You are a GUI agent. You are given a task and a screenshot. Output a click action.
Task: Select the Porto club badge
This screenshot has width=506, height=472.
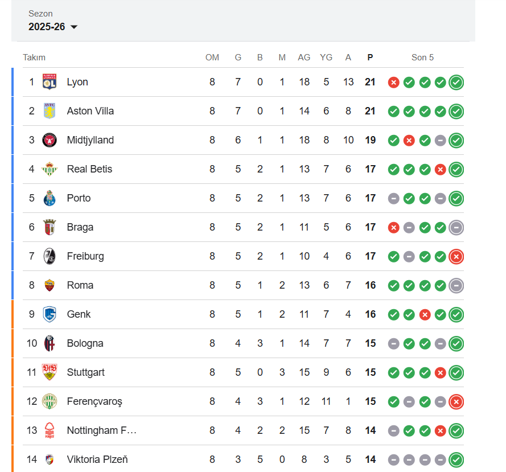click(50, 198)
